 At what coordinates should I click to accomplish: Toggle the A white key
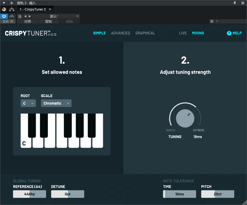pos(86,143)
